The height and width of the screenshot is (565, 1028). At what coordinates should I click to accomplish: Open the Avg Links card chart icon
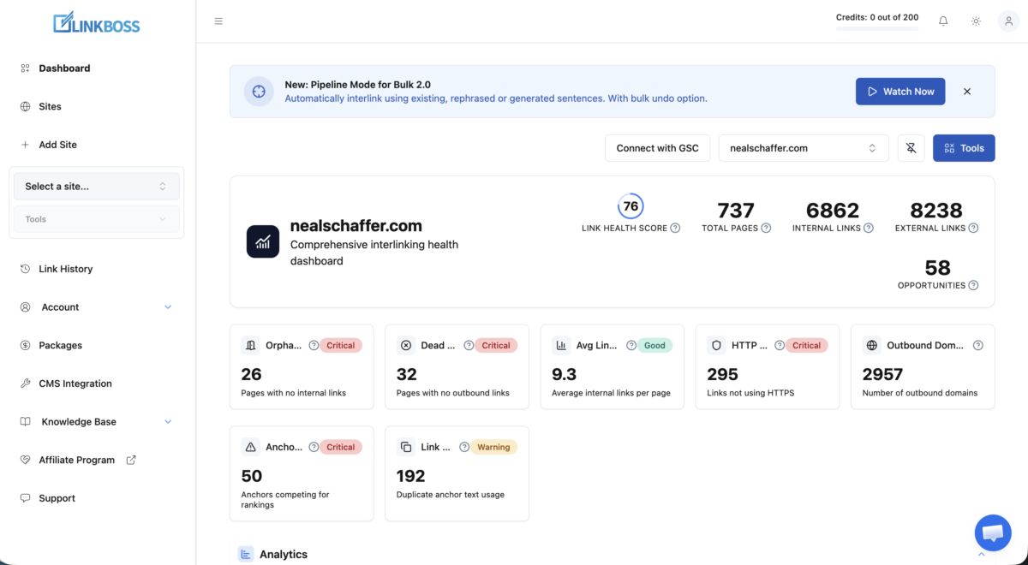(x=561, y=346)
